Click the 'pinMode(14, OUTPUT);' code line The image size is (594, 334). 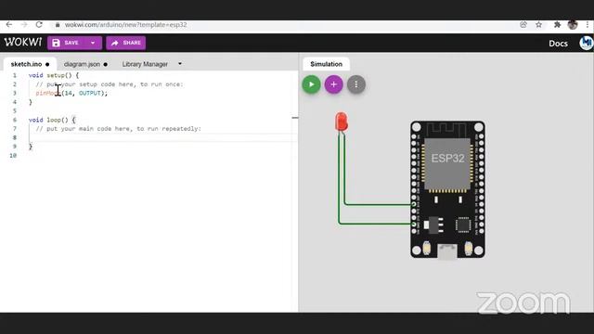coord(71,93)
